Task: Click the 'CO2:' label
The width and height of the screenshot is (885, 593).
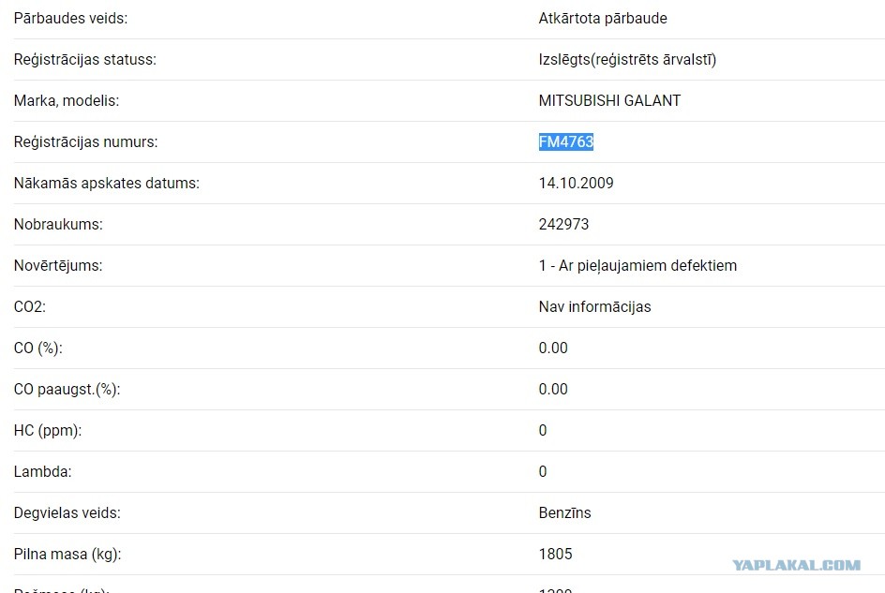Action: [x=30, y=307]
